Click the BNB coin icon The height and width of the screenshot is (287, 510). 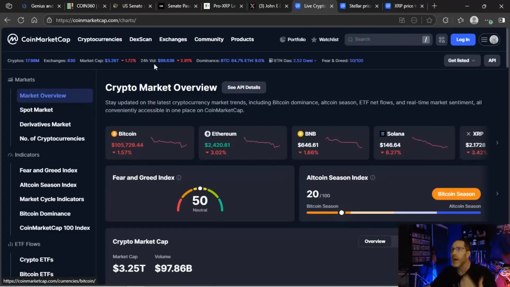(300, 134)
